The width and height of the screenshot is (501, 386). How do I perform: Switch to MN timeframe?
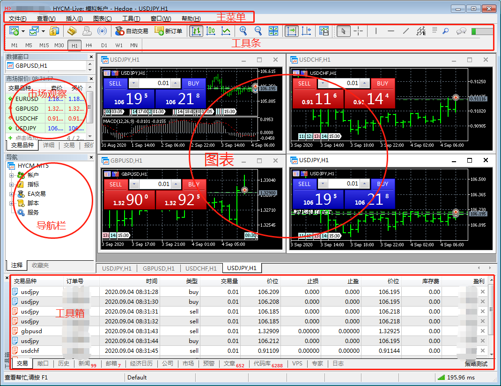pyautogui.click(x=134, y=45)
